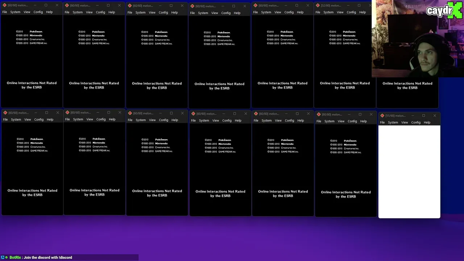The image size is (464, 261).
Task: Open Help menu in second top-row melonDS window
Action: pyautogui.click(x=112, y=12)
